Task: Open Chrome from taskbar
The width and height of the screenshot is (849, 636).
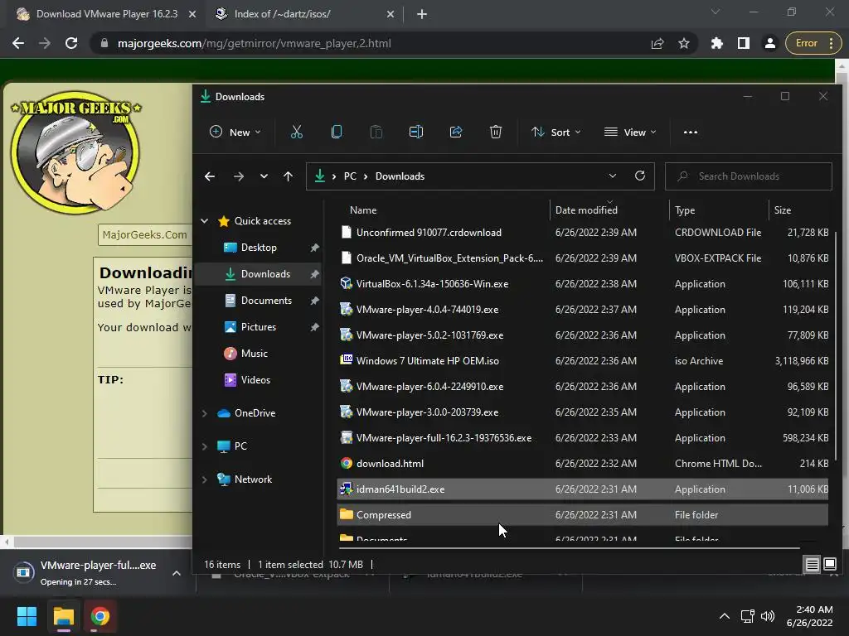Action: [99, 616]
